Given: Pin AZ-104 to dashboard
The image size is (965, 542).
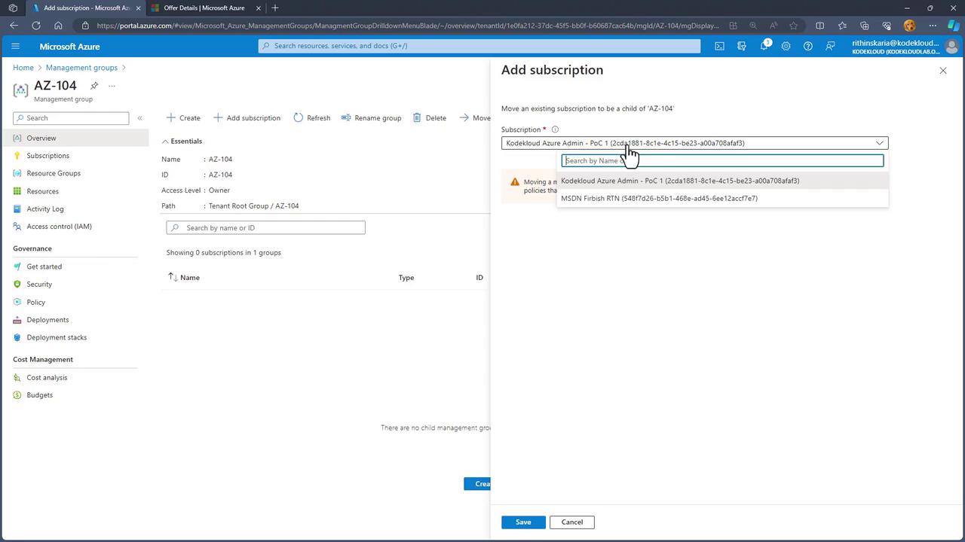Looking at the screenshot, I should [94, 86].
